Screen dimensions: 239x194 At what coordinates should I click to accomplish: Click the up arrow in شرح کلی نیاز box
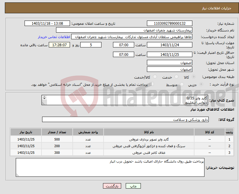point(44,96)
